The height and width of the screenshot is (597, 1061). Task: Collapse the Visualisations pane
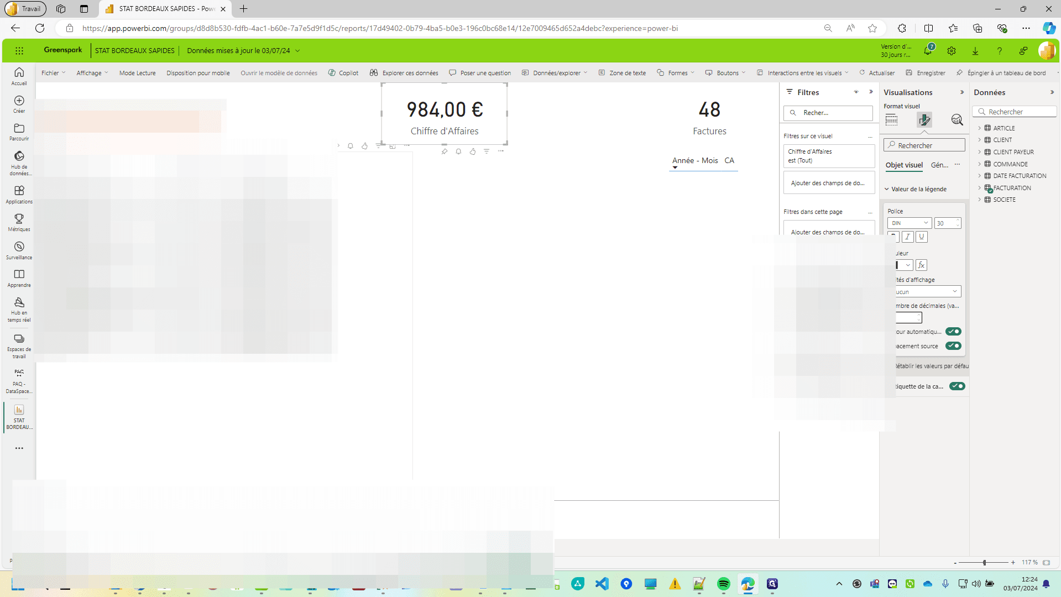962,92
